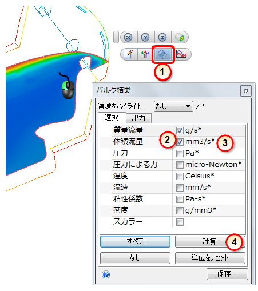Uncheck the 体積流量 checkbox
258x291 pixels.
point(180,142)
